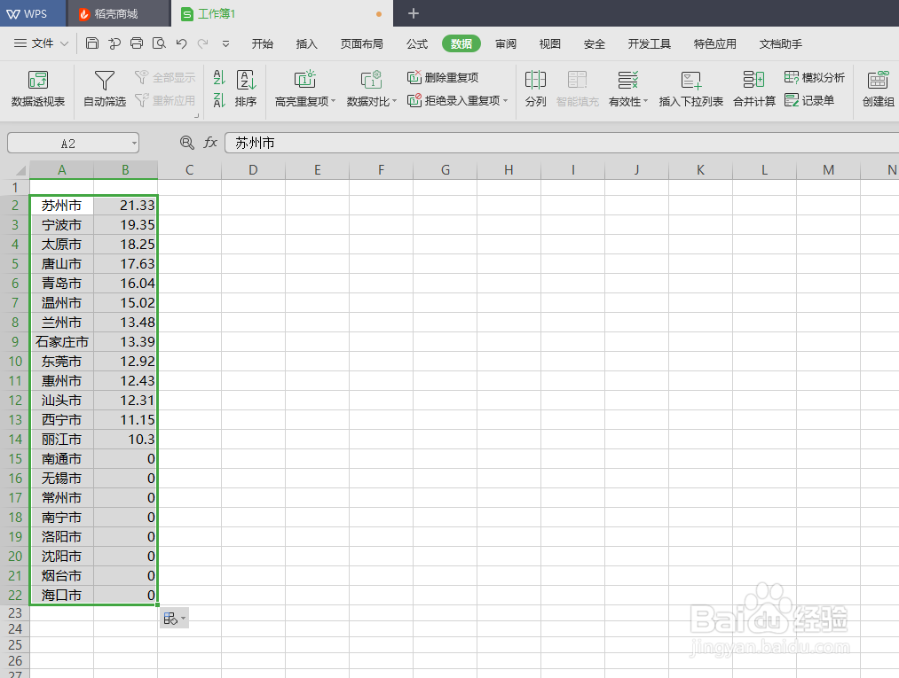
Task: Split text to columns (分列)
Action: 535,89
